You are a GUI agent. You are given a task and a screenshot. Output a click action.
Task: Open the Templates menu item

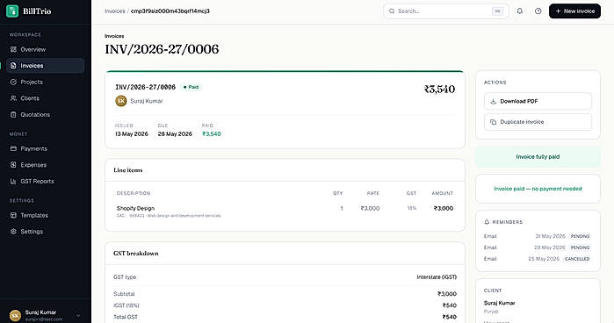coord(46,215)
